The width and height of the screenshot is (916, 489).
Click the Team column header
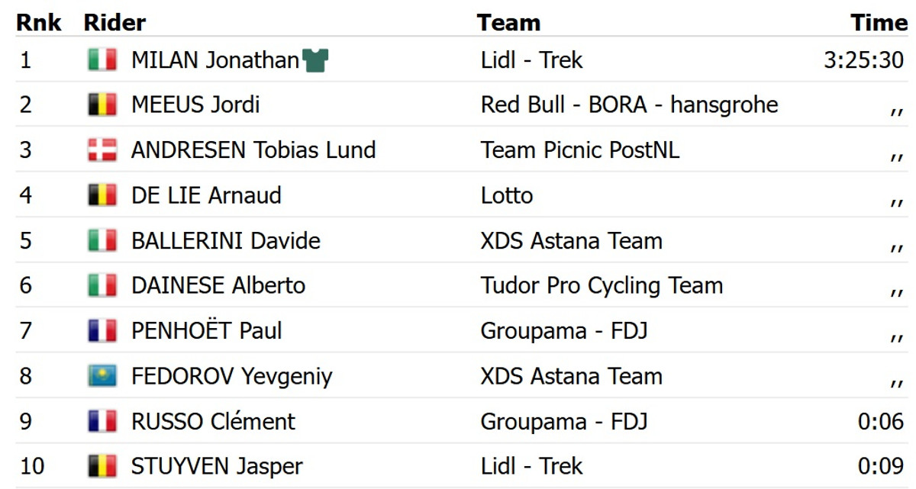(x=508, y=23)
